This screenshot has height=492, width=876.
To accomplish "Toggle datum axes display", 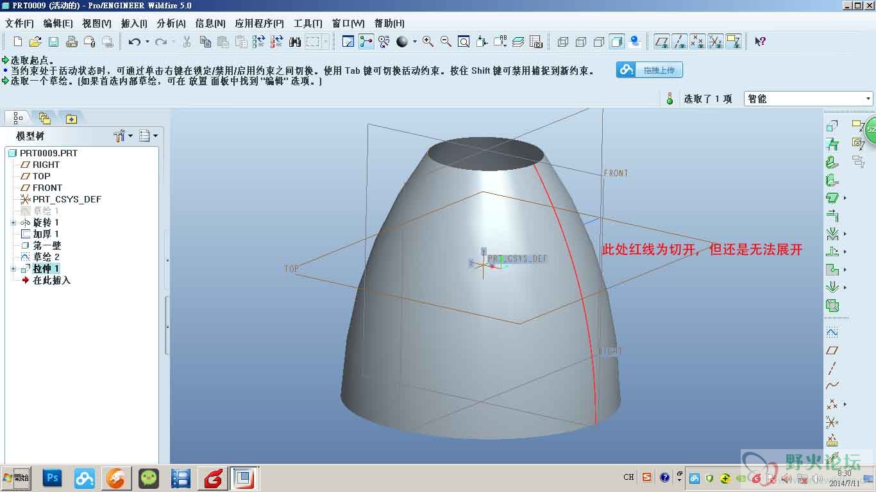I will (x=680, y=42).
